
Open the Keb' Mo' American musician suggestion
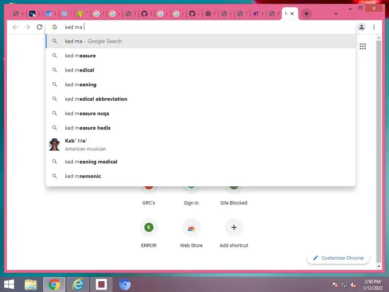click(x=201, y=144)
